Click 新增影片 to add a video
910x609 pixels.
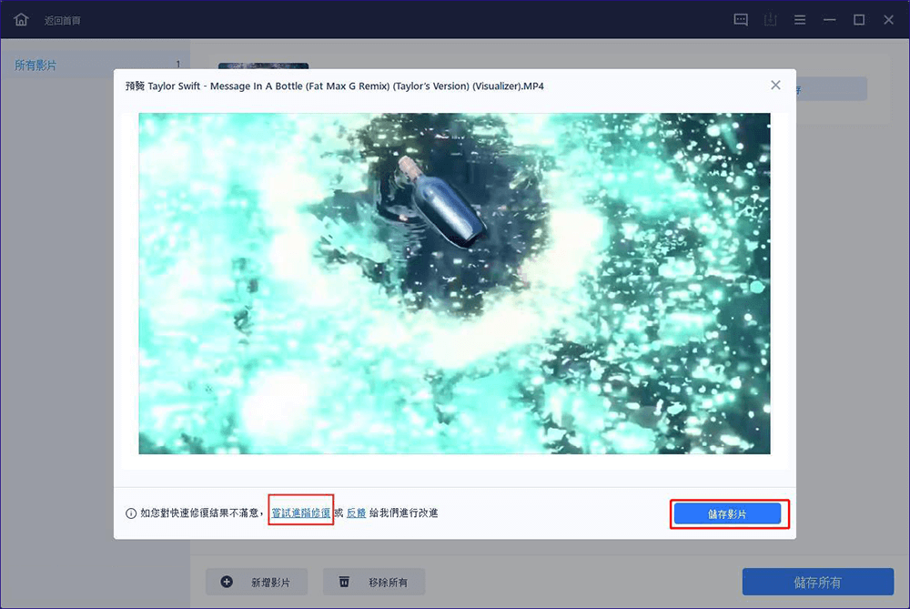[x=257, y=582]
